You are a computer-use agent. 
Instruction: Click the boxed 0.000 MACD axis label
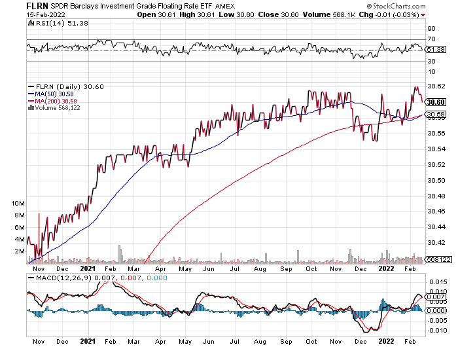436,311
